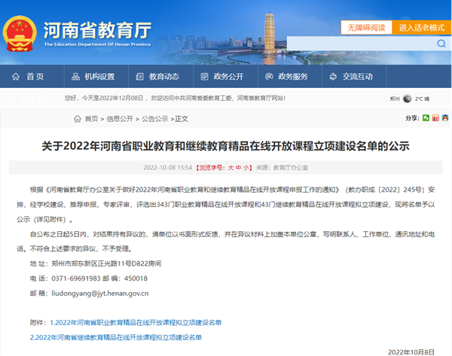Image resolution: width=452 pixels, height=356 pixels.
Task: Share the article via WeChat icon
Action: tap(426, 118)
